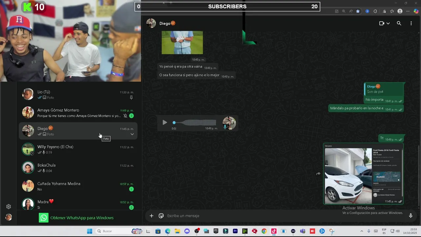Viewport: 421px width, 237px height.
Task: Open File Explorer from the taskbar
Action: tap(177, 231)
